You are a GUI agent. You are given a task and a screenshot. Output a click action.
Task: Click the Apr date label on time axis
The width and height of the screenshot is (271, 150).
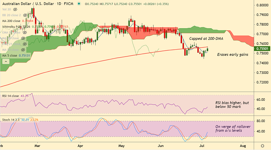point(80,146)
